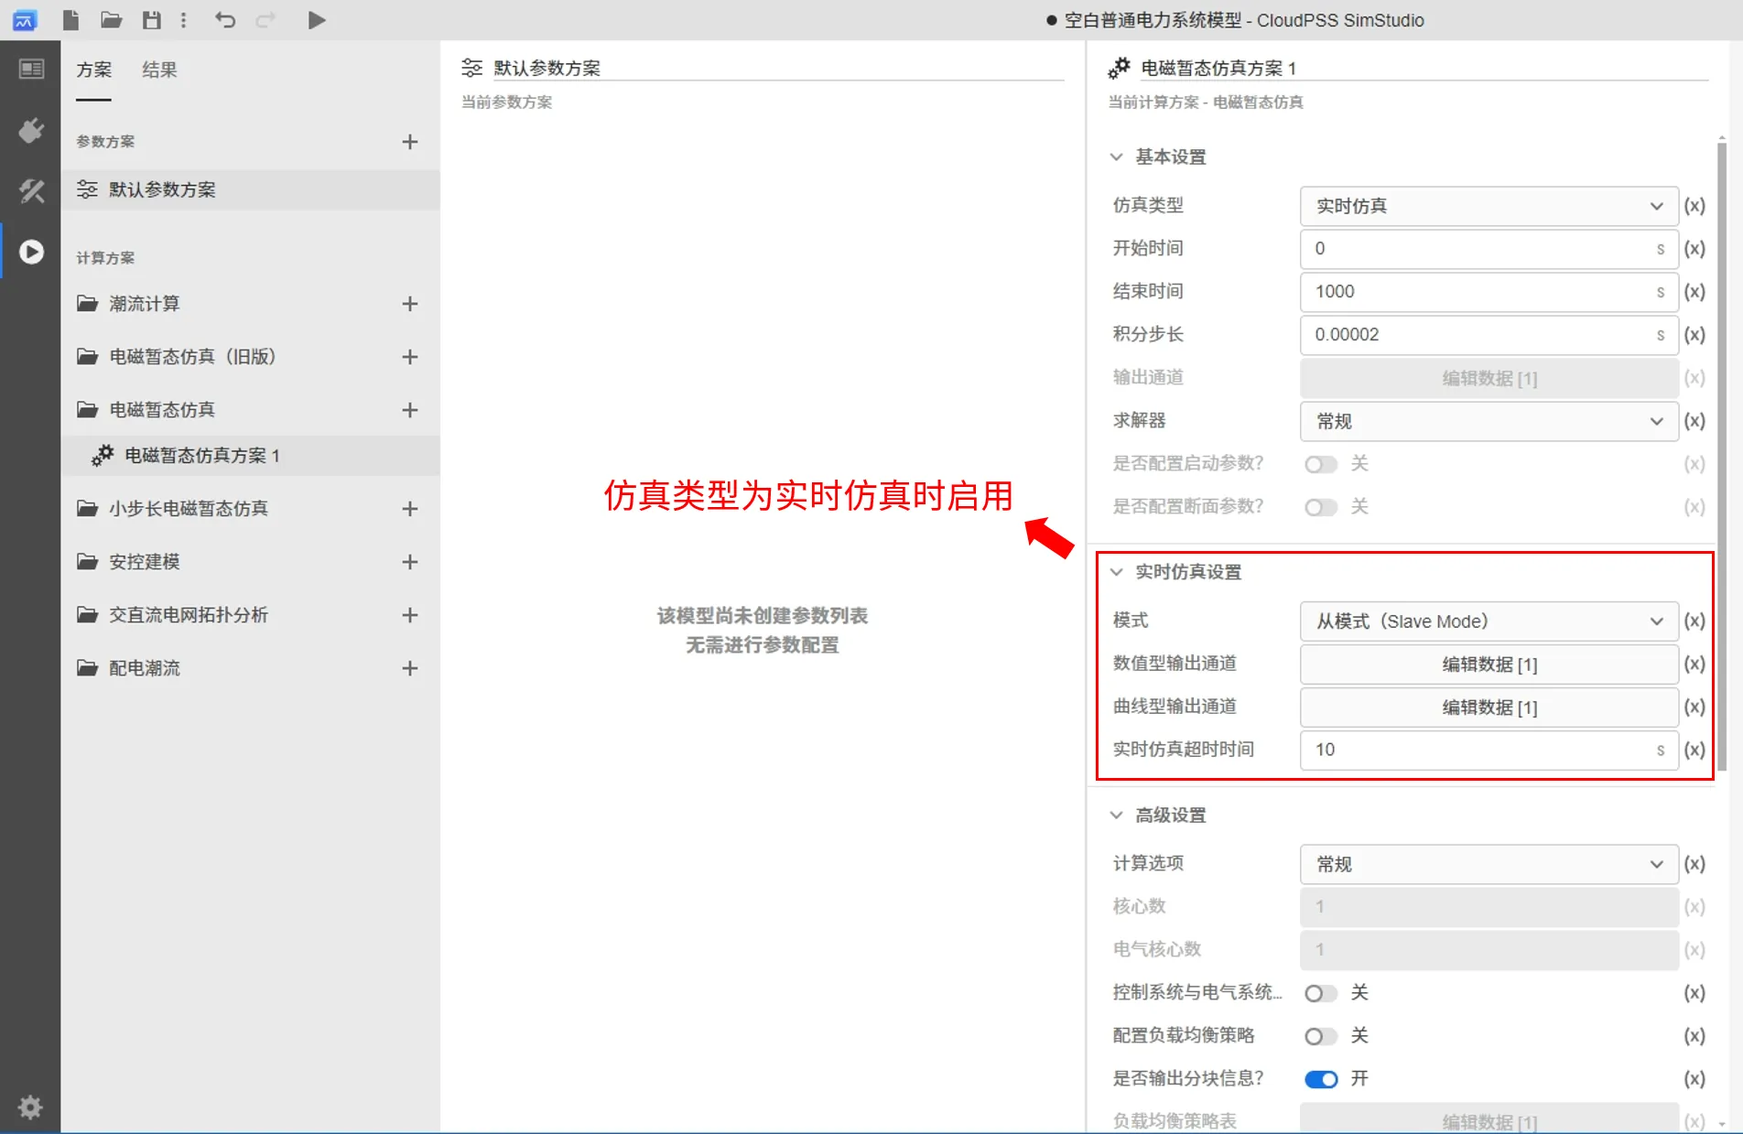Click the 实时仿真超时时间 field
This screenshot has height=1134, width=1743.
pyautogui.click(x=1489, y=750)
